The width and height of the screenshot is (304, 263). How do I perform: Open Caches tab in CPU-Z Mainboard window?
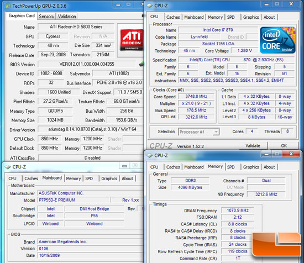[x=31, y=178]
